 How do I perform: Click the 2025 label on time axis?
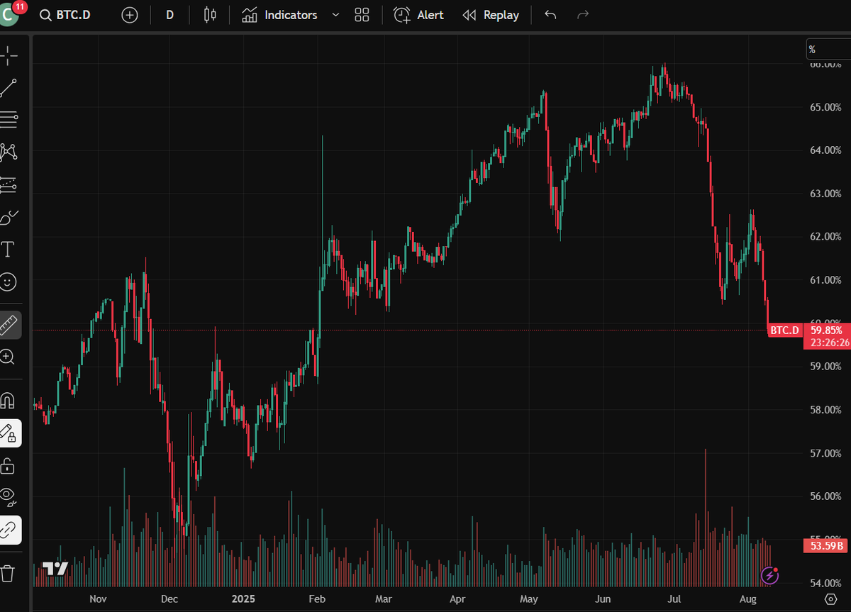tap(243, 599)
